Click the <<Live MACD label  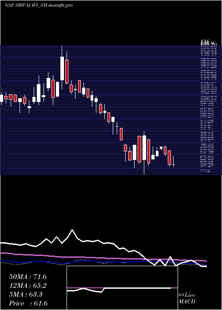pos(187,298)
